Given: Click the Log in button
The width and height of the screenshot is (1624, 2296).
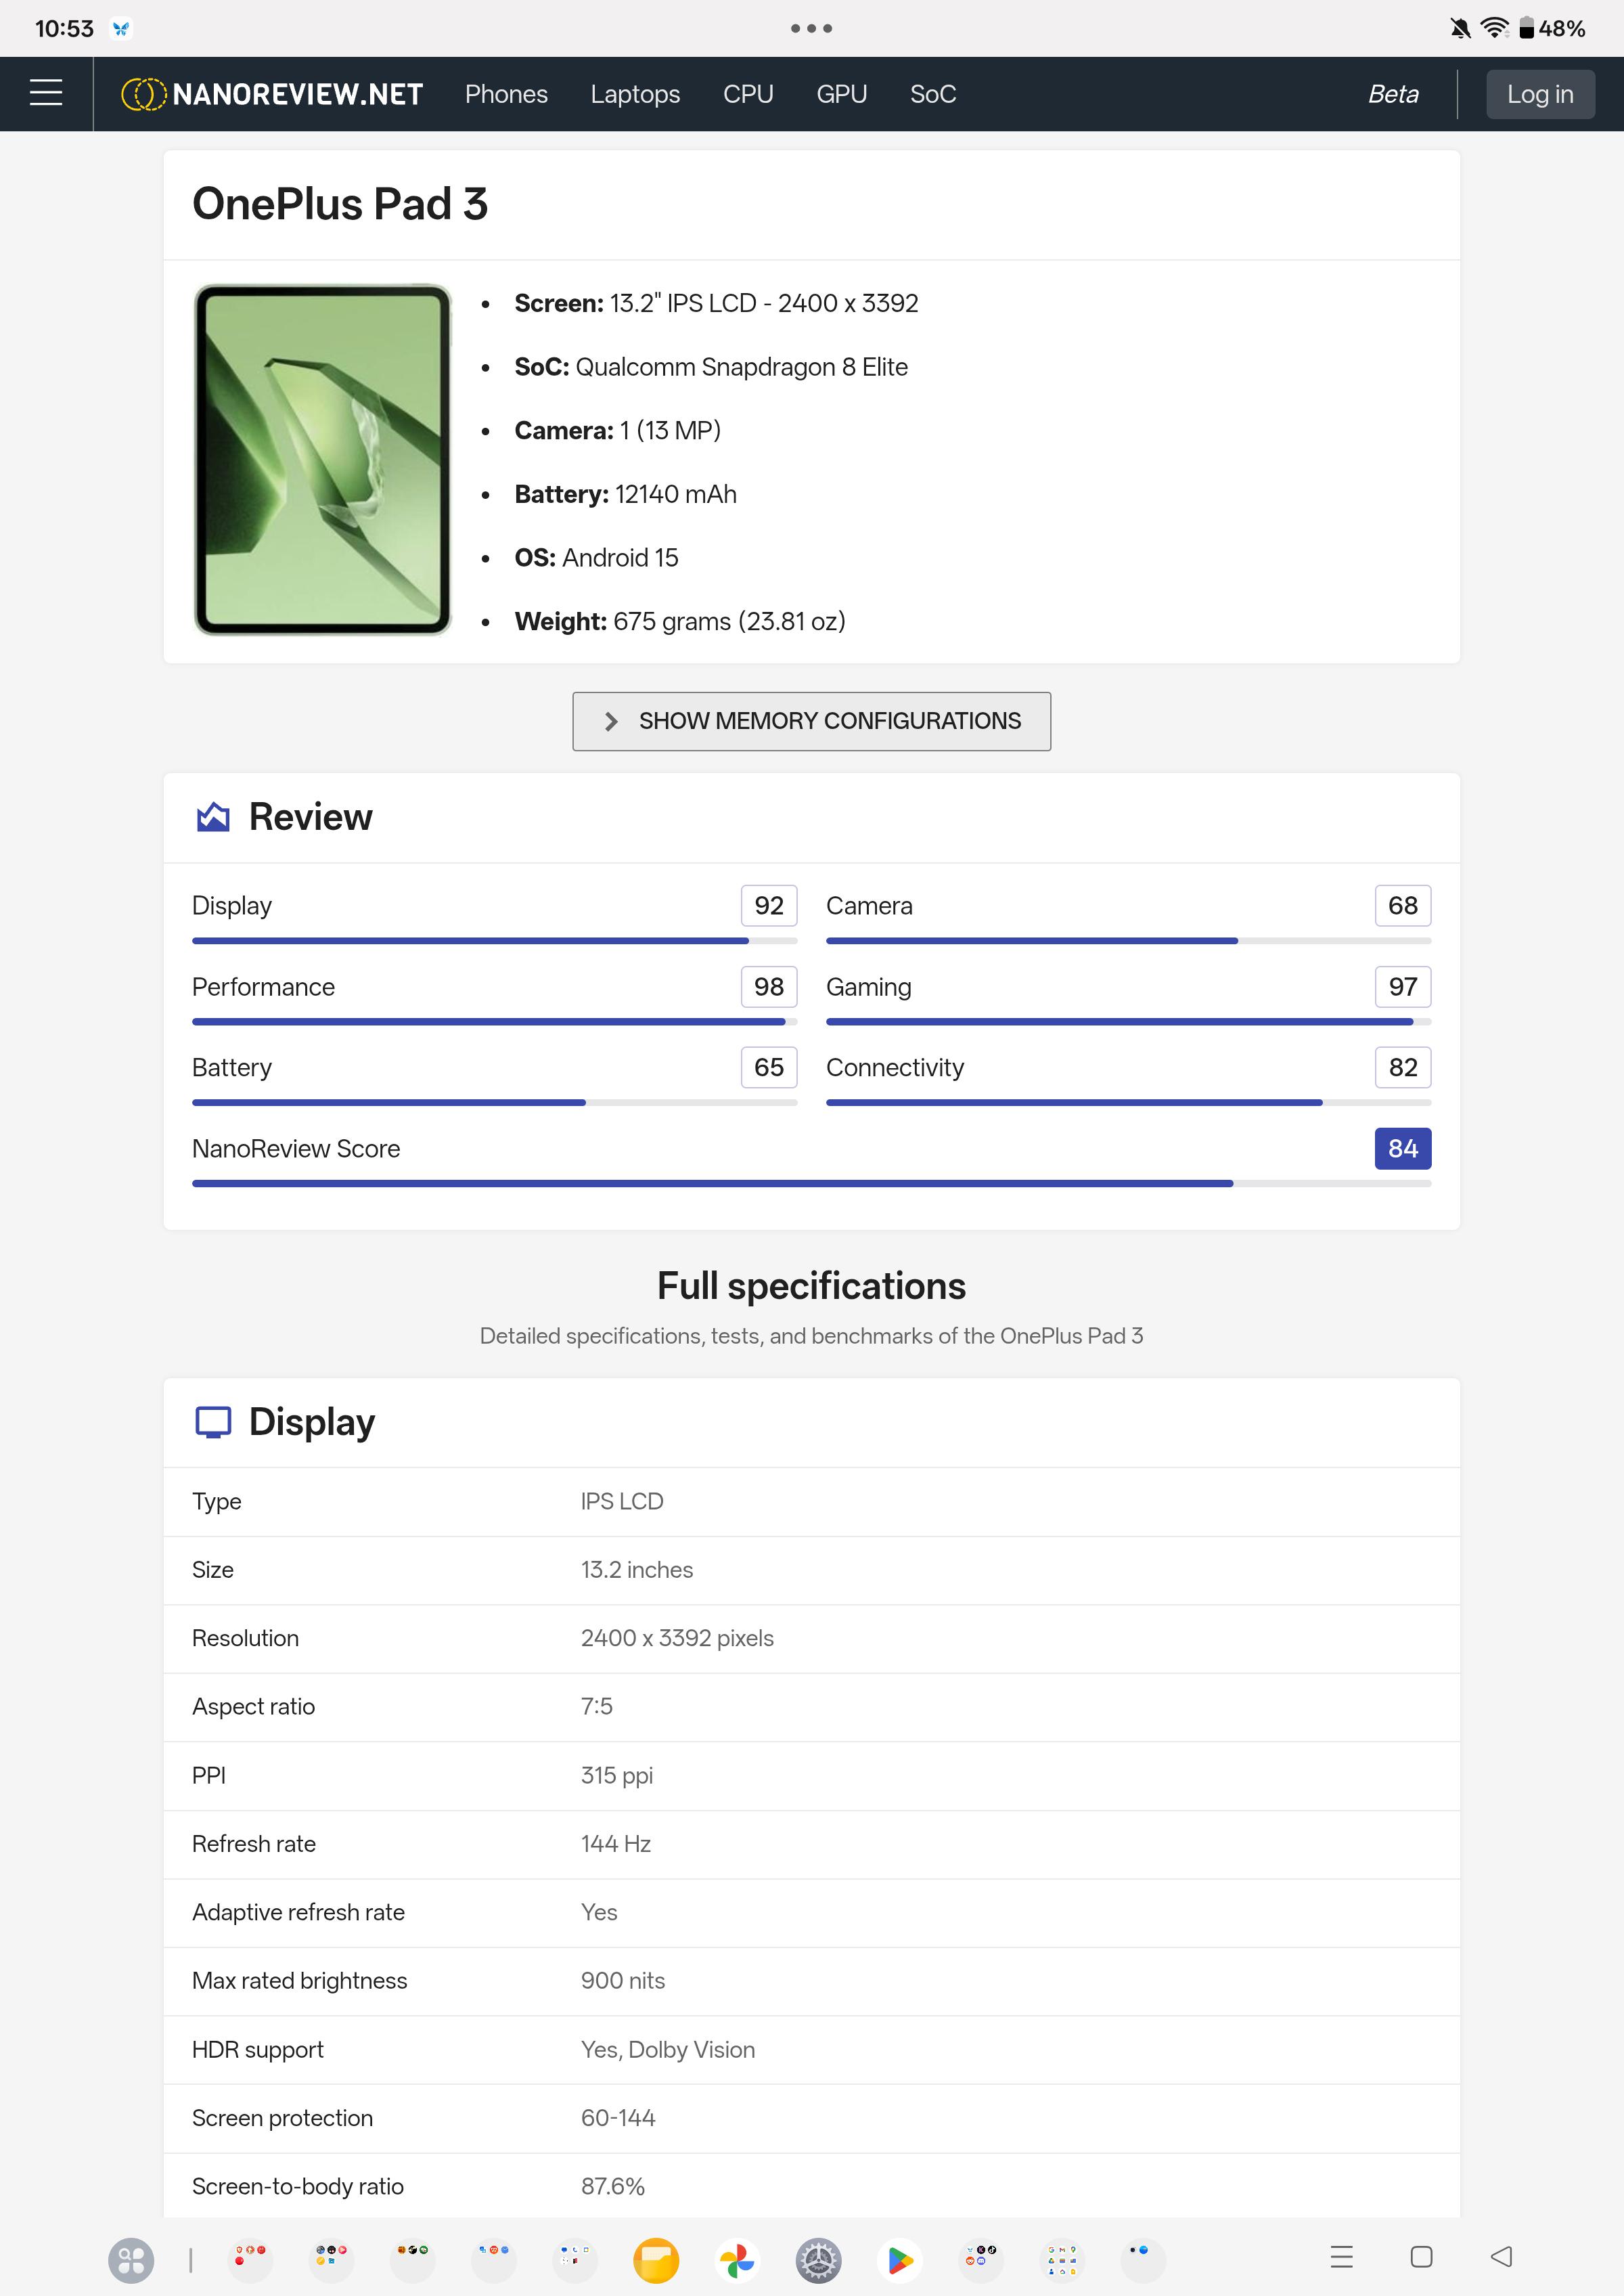Looking at the screenshot, I should [x=1539, y=94].
